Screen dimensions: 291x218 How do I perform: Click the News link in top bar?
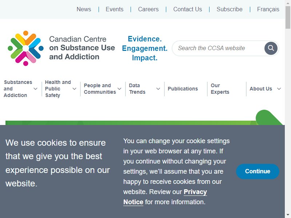click(x=84, y=9)
